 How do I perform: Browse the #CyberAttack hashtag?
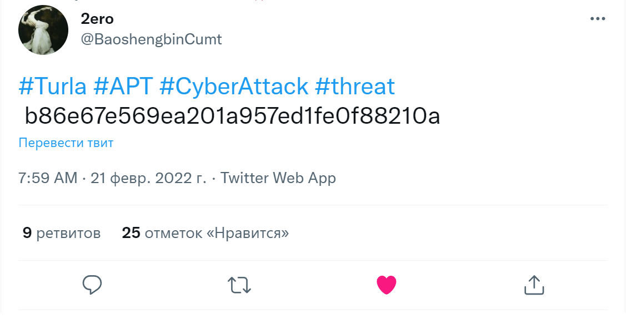point(234,87)
